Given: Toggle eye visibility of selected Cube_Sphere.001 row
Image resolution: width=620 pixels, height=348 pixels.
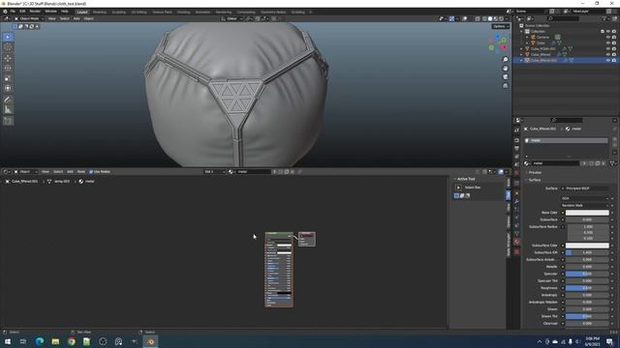Looking at the screenshot, I should (608, 60).
